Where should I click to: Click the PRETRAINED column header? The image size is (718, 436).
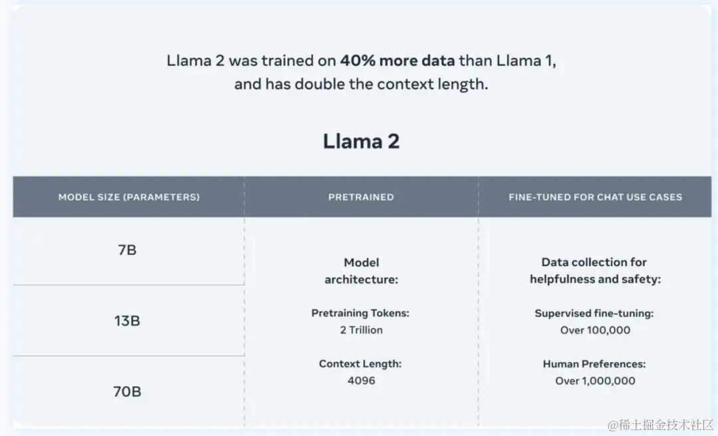click(x=361, y=197)
